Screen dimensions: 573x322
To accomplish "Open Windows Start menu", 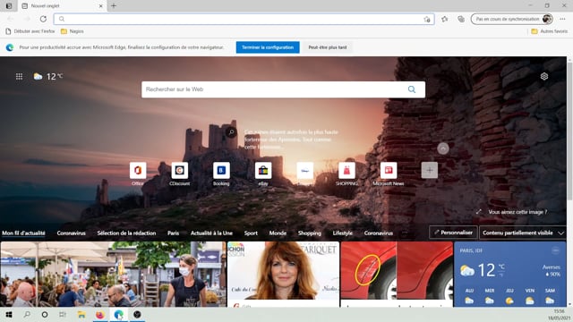I will 8,314.
